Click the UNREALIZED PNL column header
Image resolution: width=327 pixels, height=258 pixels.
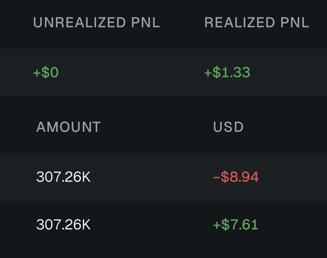pyautogui.click(x=97, y=22)
